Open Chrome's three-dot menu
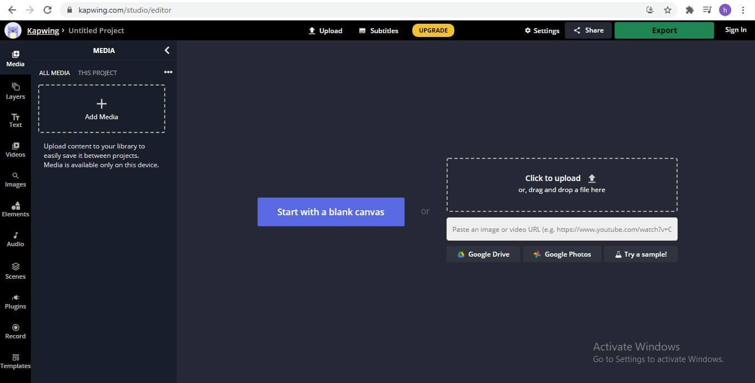This screenshot has height=383, width=755. click(x=743, y=10)
